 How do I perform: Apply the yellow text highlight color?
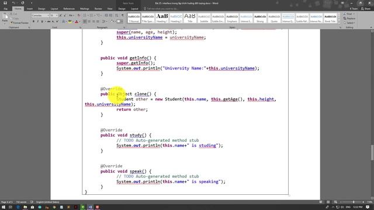pos(70,22)
